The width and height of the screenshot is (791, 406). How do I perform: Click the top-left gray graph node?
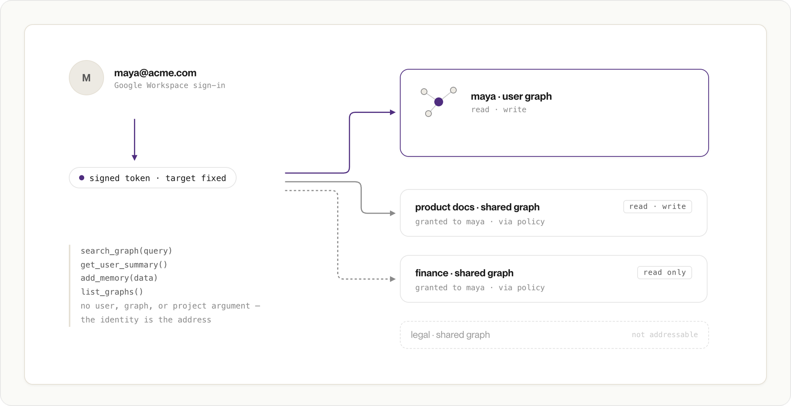click(424, 92)
